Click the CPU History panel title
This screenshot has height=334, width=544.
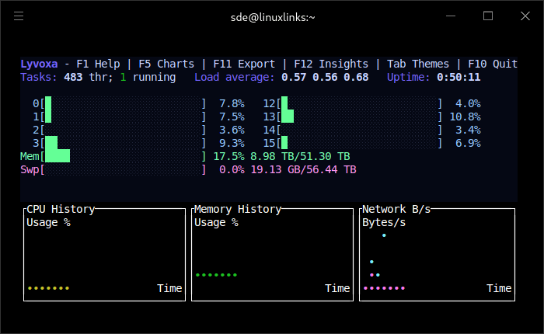[61, 209]
